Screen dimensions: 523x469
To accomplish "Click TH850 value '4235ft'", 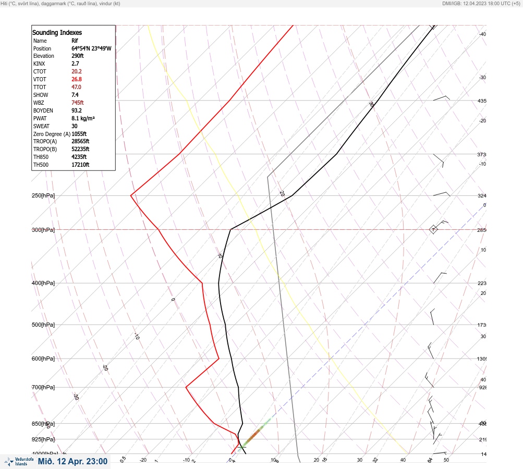I will (79, 157).
